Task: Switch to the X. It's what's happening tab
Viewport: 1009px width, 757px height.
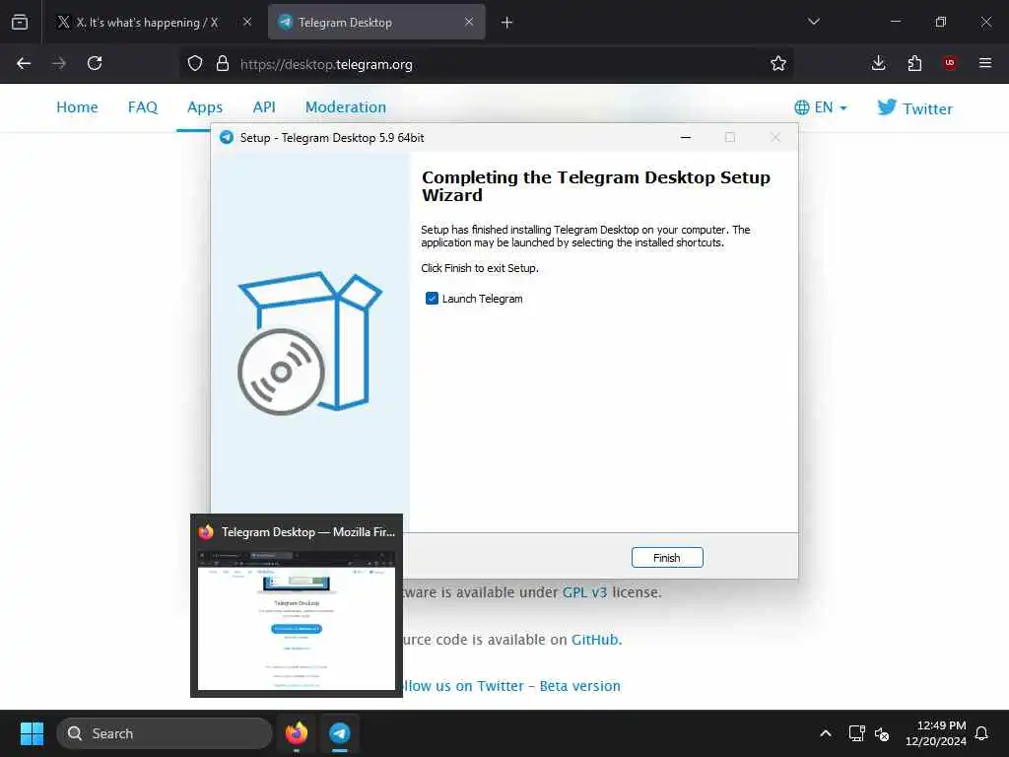Action: pos(146,22)
